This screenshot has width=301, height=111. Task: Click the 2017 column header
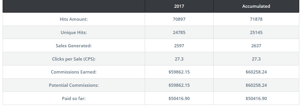(179, 6)
